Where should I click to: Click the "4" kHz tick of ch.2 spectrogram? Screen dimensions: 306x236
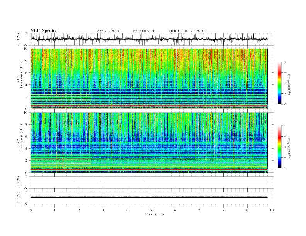(27, 148)
